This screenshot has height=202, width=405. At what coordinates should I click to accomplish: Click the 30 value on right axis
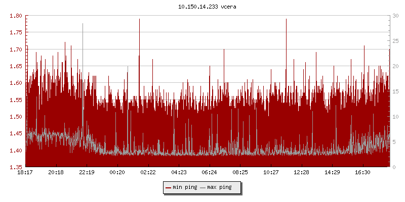click(395, 16)
